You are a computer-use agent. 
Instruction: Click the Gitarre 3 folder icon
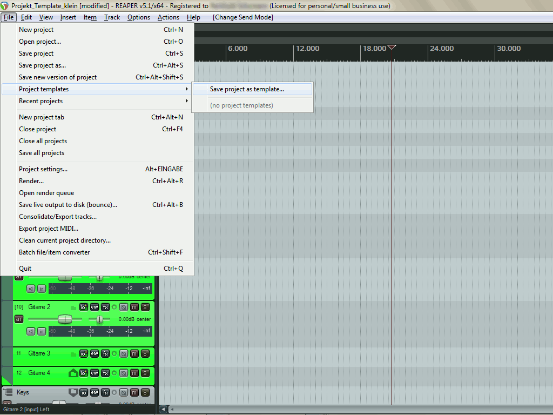(x=73, y=354)
